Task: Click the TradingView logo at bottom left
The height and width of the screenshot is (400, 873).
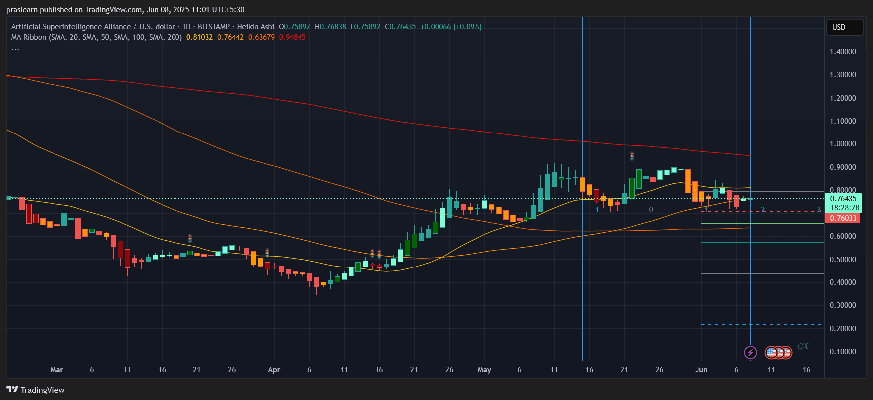Action: (x=36, y=390)
